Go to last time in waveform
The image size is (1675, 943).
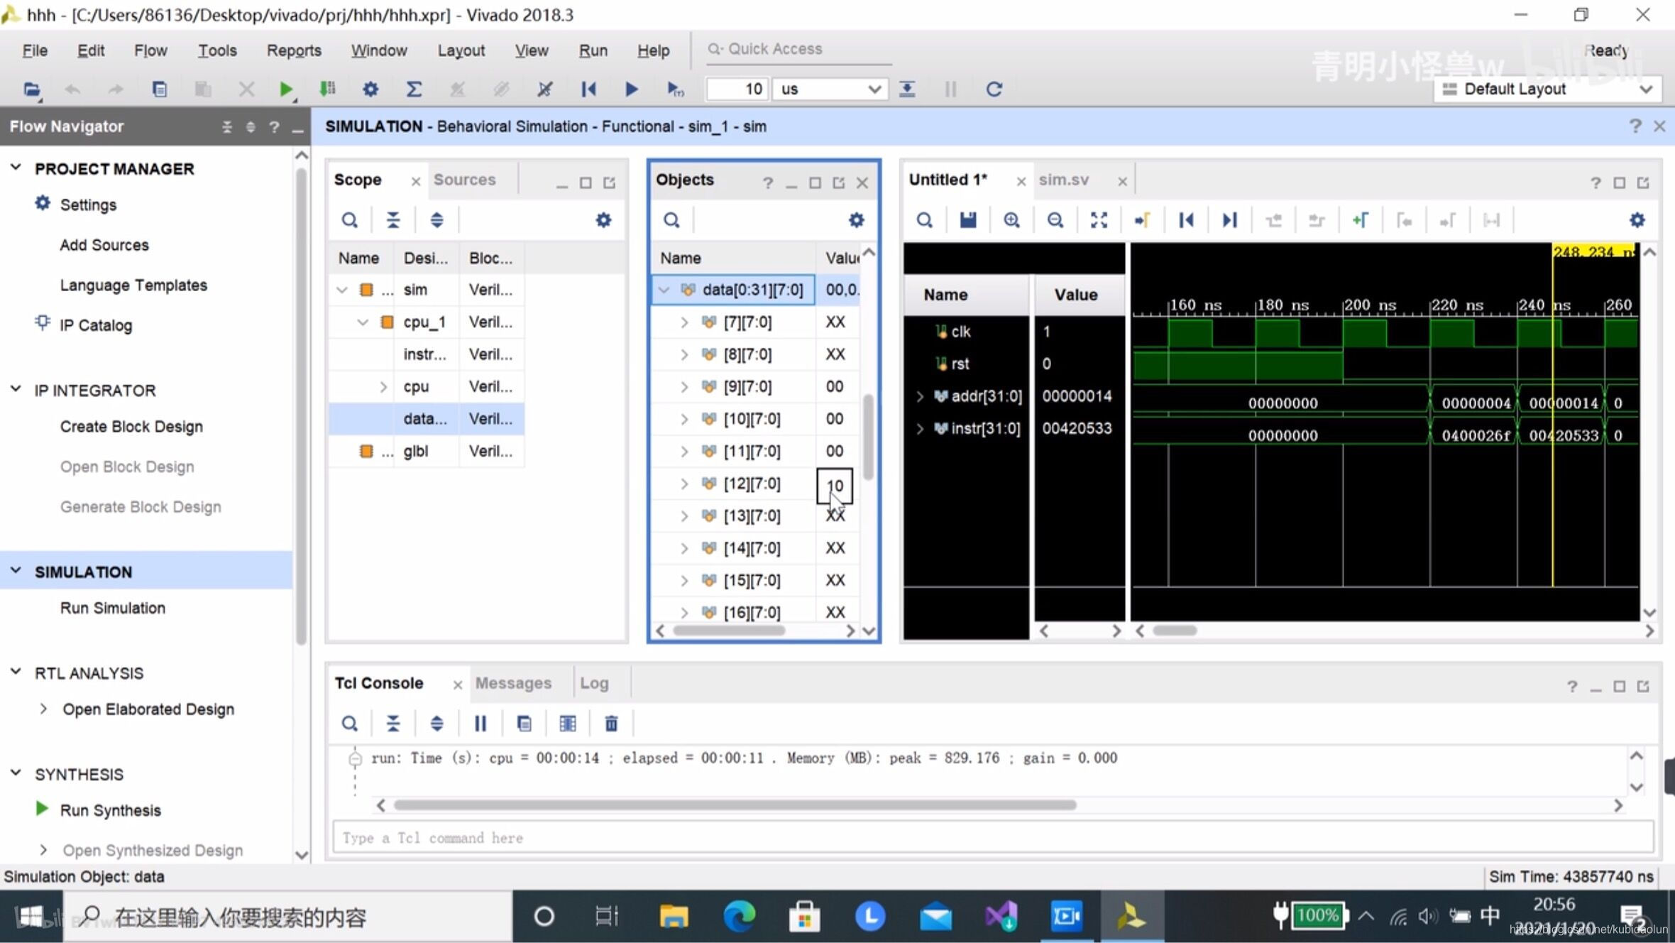click(1230, 220)
